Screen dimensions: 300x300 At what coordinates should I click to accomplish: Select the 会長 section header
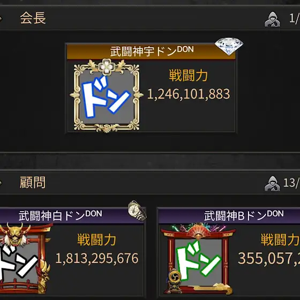click(150, 18)
